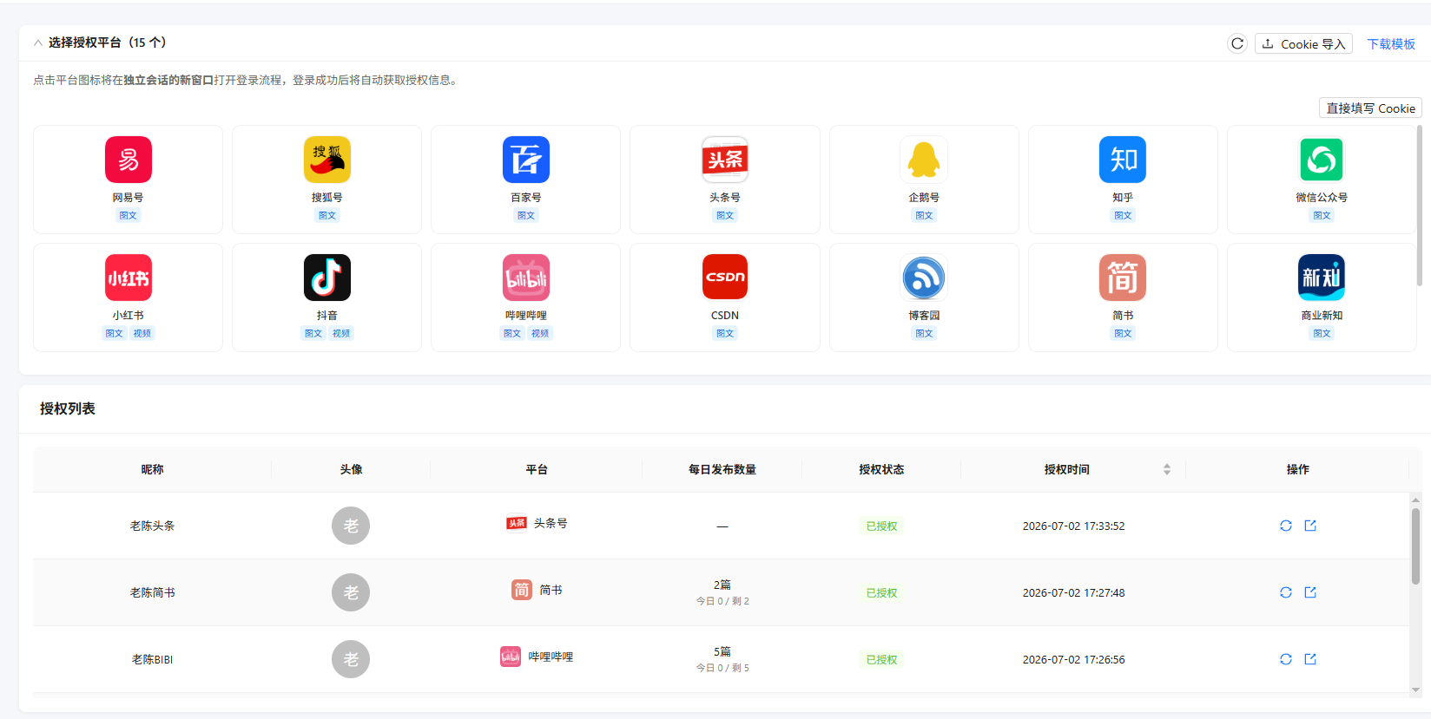Click the nickname 老陈简书

tap(152, 592)
